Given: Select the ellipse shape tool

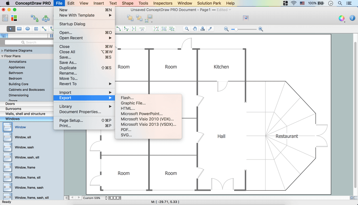Looking at the screenshot, I should (28, 29).
